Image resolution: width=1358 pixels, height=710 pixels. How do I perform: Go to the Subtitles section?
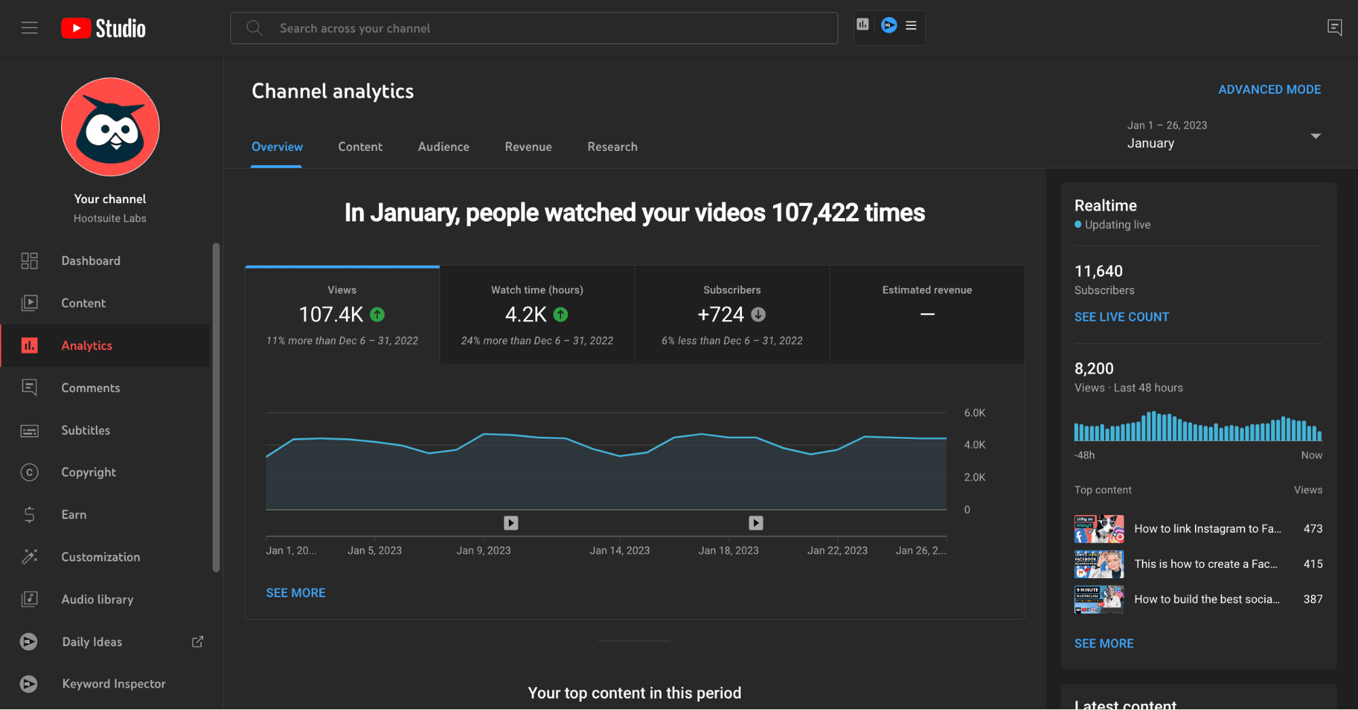[x=86, y=430]
